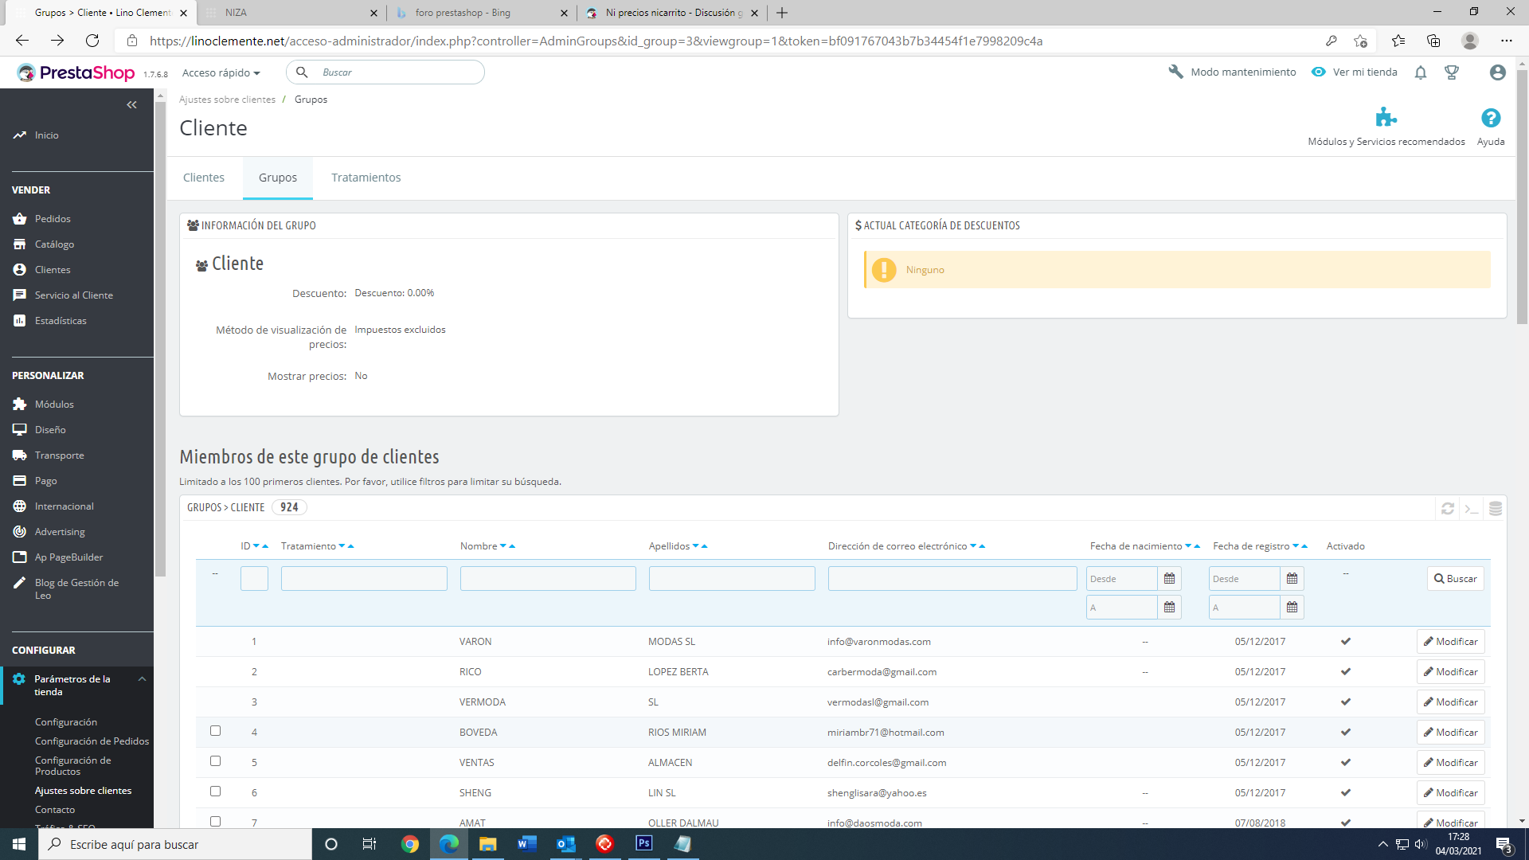Click the Buscar filter button
1529x860 pixels.
coord(1455,579)
